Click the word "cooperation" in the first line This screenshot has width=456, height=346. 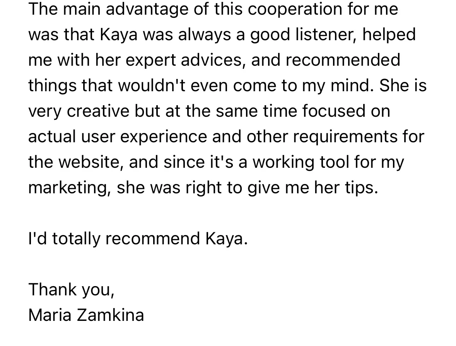pos(295,9)
